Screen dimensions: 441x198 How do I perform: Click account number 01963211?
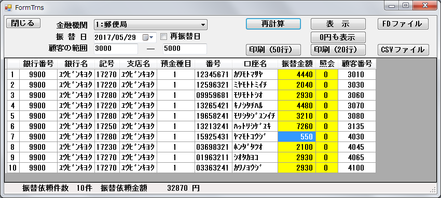click(x=213, y=158)
